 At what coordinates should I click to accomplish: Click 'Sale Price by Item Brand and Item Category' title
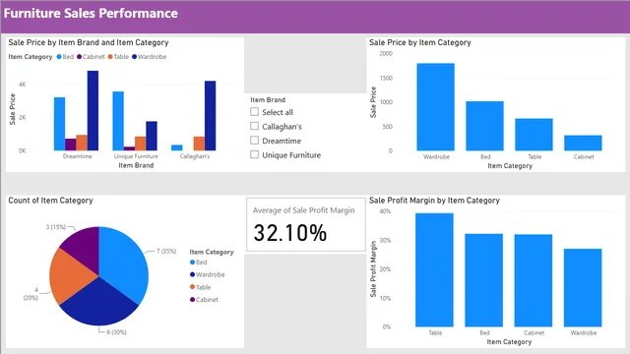pos(89,42)
